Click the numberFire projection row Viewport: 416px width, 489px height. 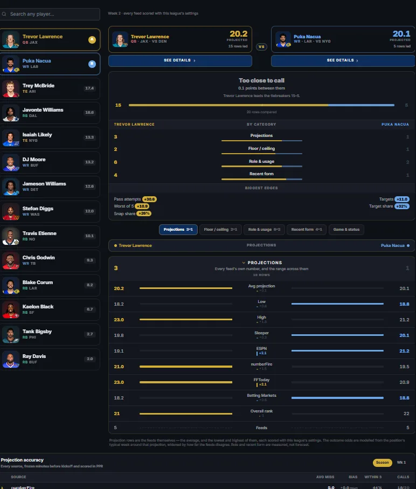click(x=261, y=367)
